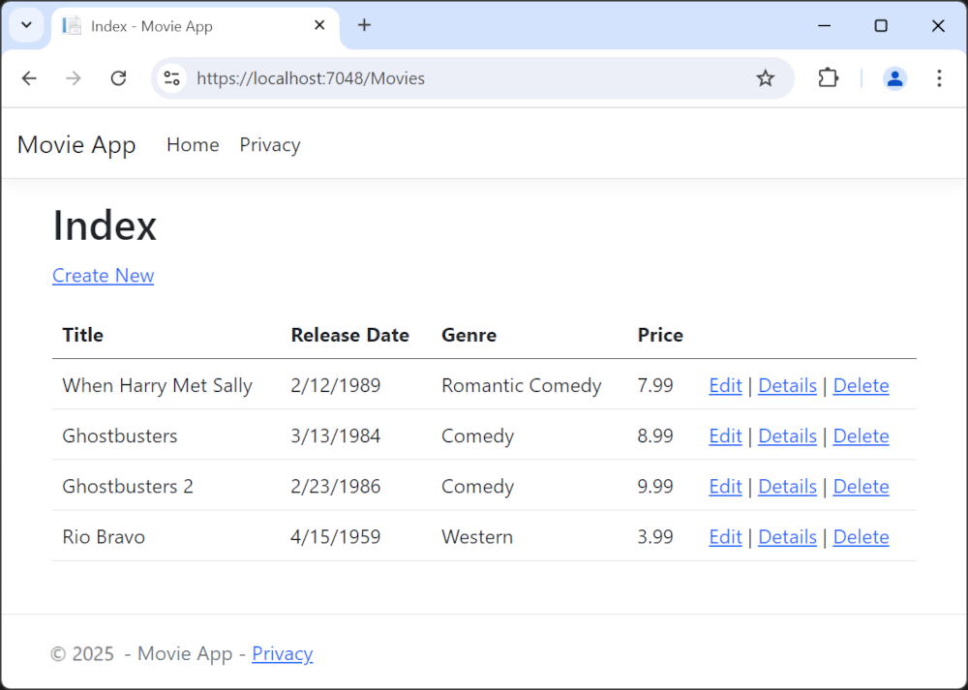Open the Home navigation item
The width and height of the screenshot is (968, 690).
tap(193, 144)
